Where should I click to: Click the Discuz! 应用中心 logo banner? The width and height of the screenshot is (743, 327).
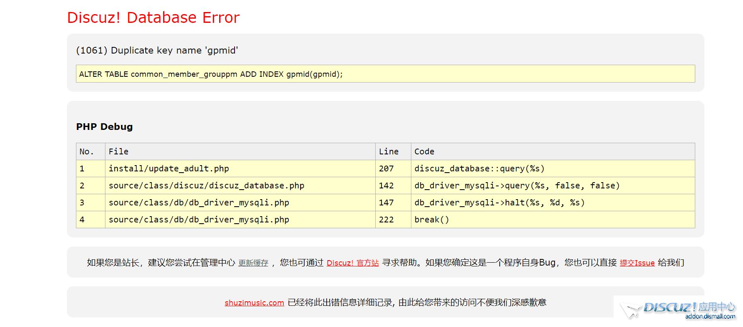pyautogui.click(x=677, y=311)
